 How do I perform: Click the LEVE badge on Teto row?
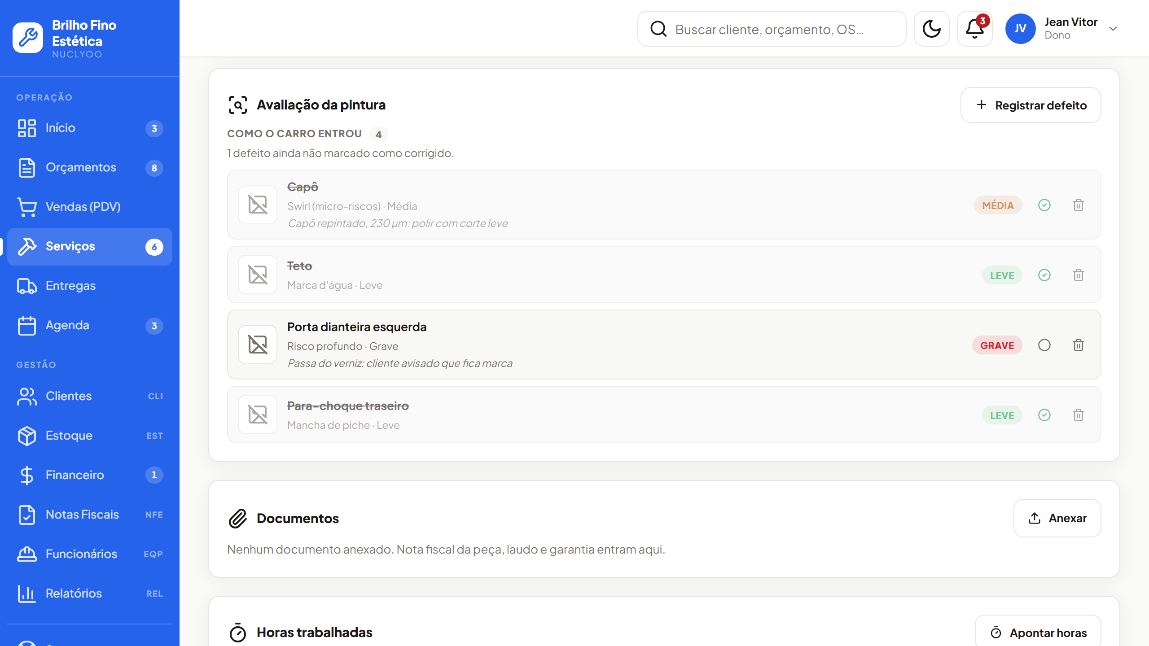pyautogui.click(x=1002, y=275)
